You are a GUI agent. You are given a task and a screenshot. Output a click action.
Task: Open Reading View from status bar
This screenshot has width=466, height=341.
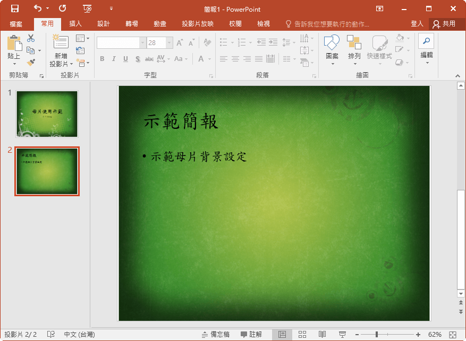(x=322, y=335)
